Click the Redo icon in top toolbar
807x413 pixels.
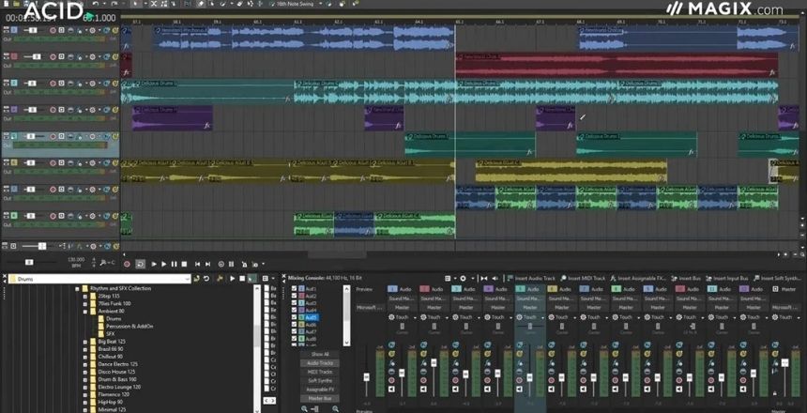pyautogui.click(x=114, y=4)
